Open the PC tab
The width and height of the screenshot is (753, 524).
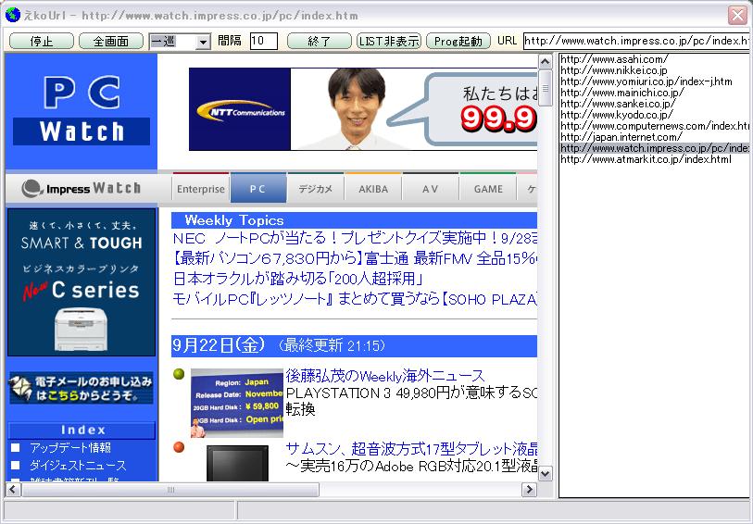257,189
